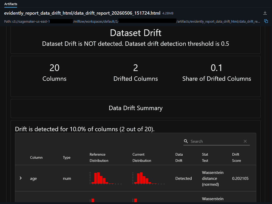Image resolution: width=272 pixels, height=204 pixels.
Task: Select the artifact file name title
Action: click(82, 13)
